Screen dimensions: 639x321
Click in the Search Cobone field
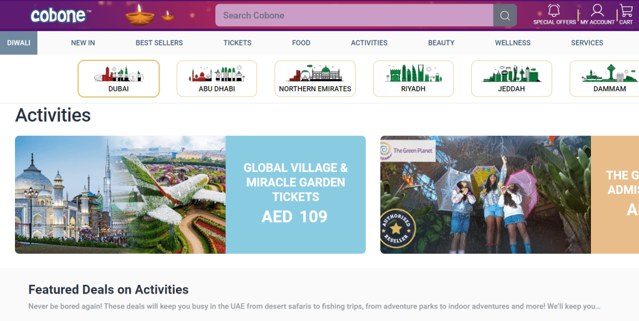click(354, 16)
